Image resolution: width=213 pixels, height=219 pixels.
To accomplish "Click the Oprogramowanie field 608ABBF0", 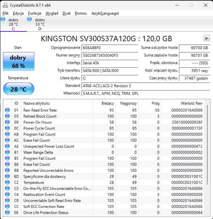I will (110, 48).
